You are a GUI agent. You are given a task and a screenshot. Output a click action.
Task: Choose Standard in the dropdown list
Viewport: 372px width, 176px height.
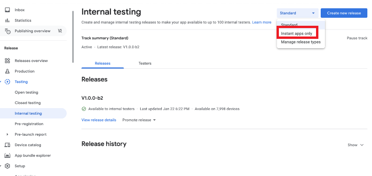tap(301, 25)
